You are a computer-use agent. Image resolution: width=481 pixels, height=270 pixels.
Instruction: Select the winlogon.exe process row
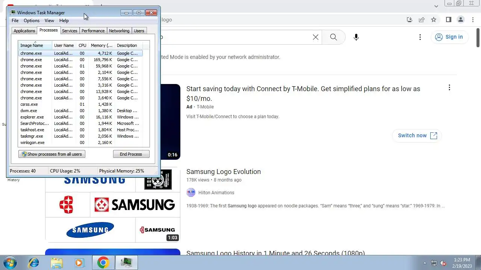(80, 142)
